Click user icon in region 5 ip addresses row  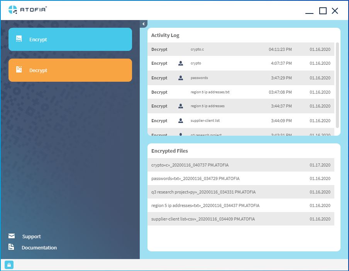181,106
